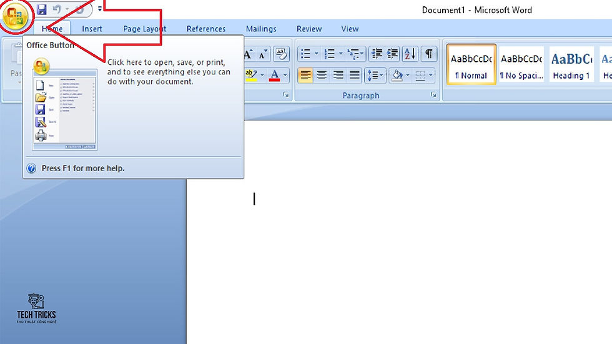
Task: Apply yellow text highlight color
Action: pyautogui.click(x=251, y=75)
